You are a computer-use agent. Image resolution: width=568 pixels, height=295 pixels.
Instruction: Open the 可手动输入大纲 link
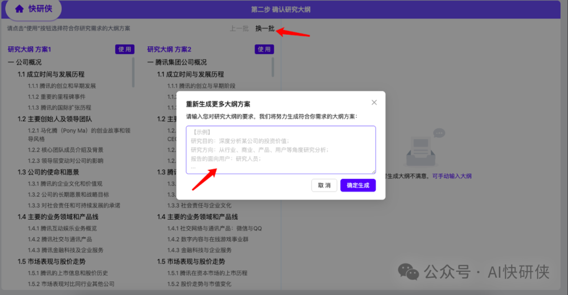[452, 176]
